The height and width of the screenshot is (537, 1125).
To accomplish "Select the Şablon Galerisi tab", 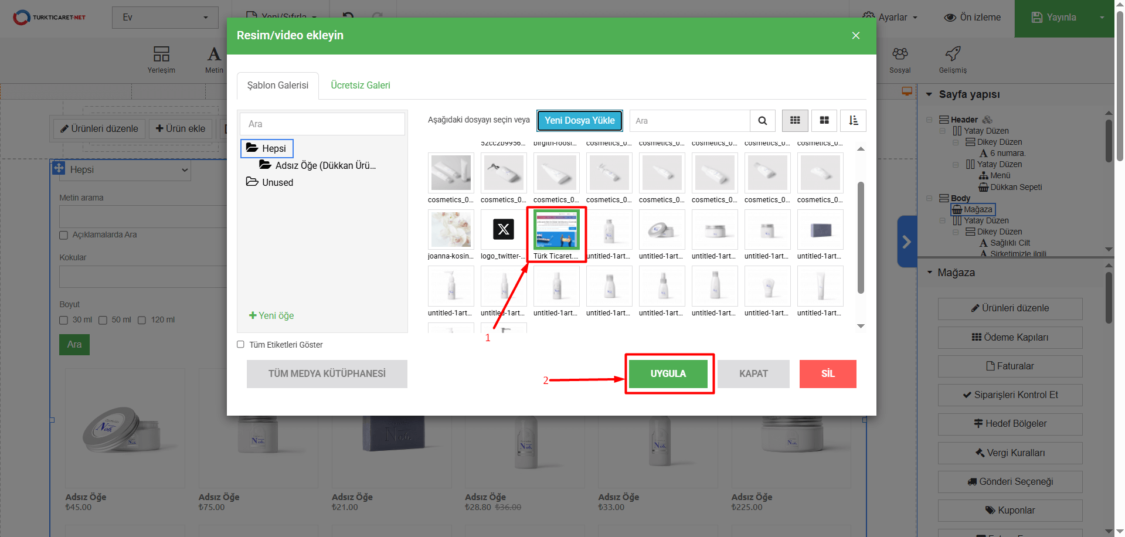I will (x=277, y=86).
